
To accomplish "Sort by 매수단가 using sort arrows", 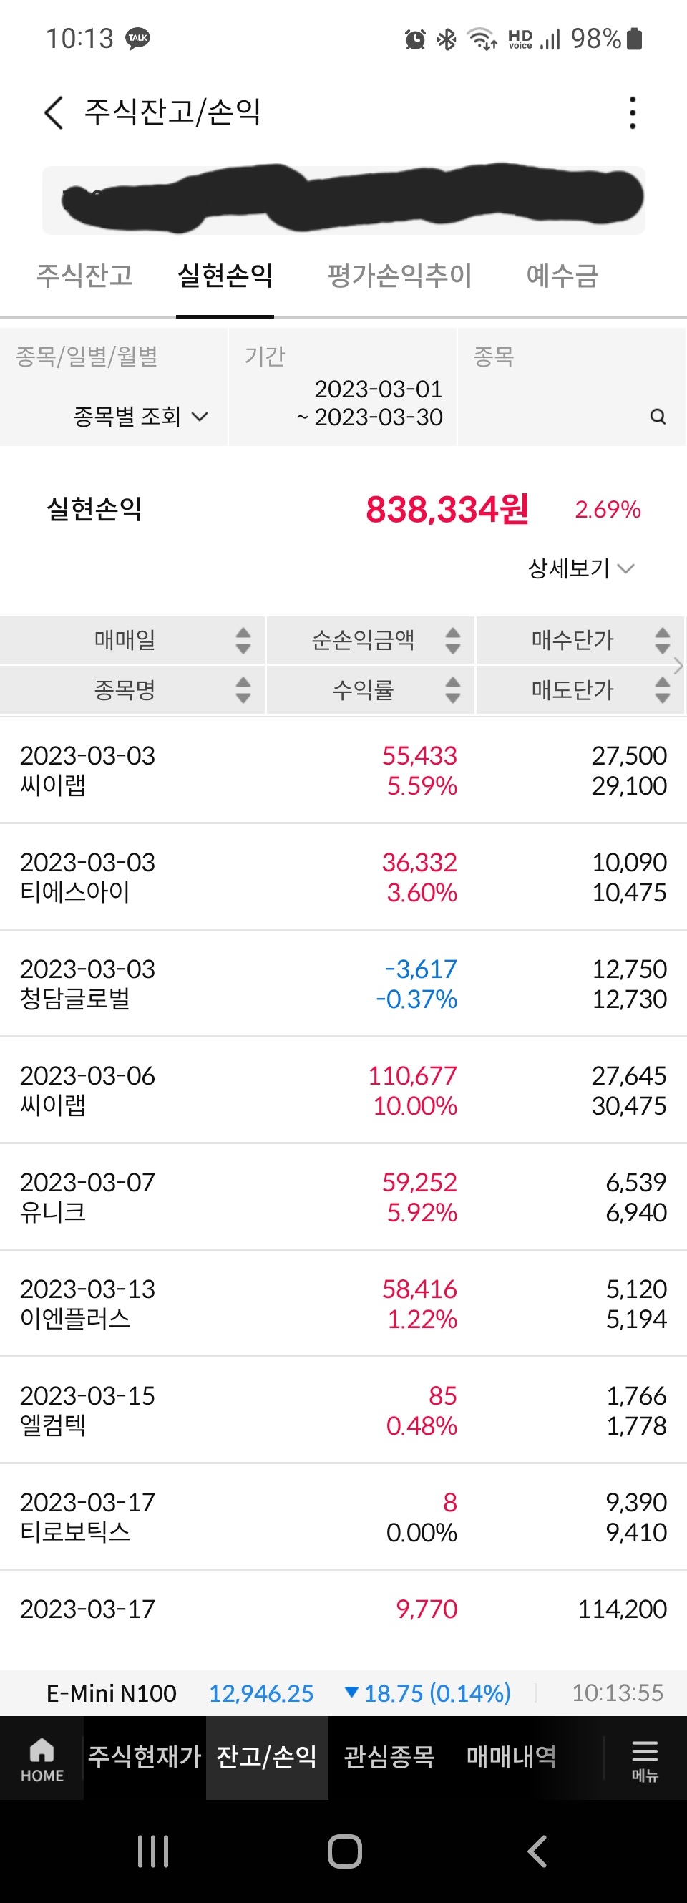I will (x=663, y=640).
